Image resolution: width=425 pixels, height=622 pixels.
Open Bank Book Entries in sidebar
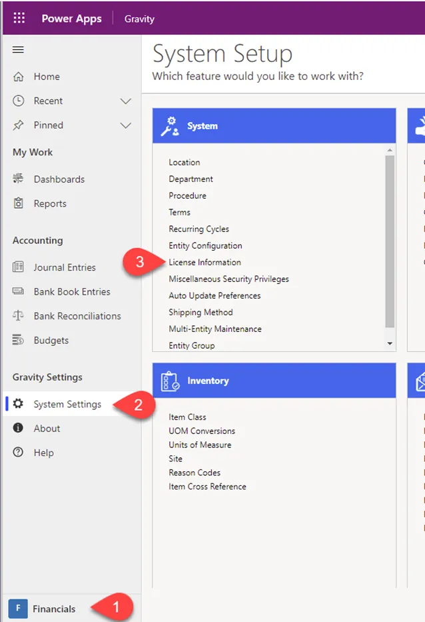click(x=72, y=291)
